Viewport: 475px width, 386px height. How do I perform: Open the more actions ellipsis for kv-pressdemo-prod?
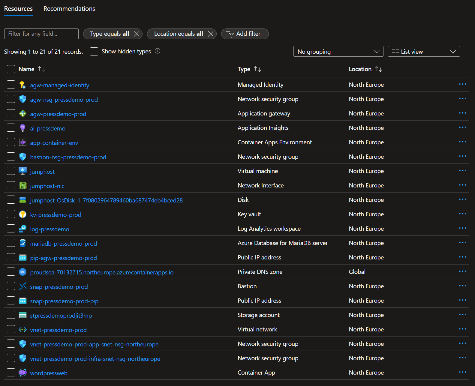pyautogui.click(x=462, y=214)
